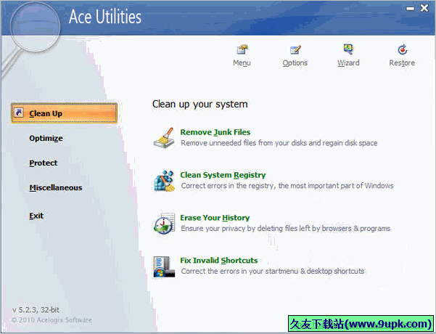Click the shortcut icon in Clean Up tab
436x334 pixels.
coord(19,113)
